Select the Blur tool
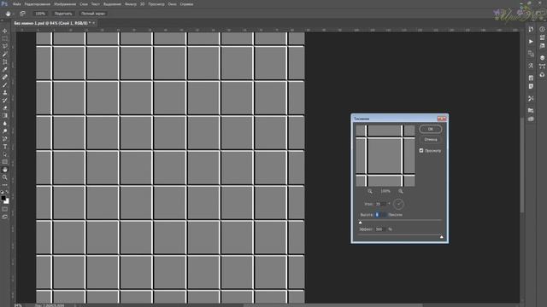This screenshot has width=547, height=307. (5, 123)
